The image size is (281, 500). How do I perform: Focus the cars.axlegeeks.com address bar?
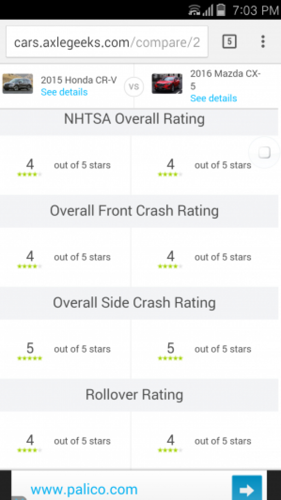tap(107, 42)
